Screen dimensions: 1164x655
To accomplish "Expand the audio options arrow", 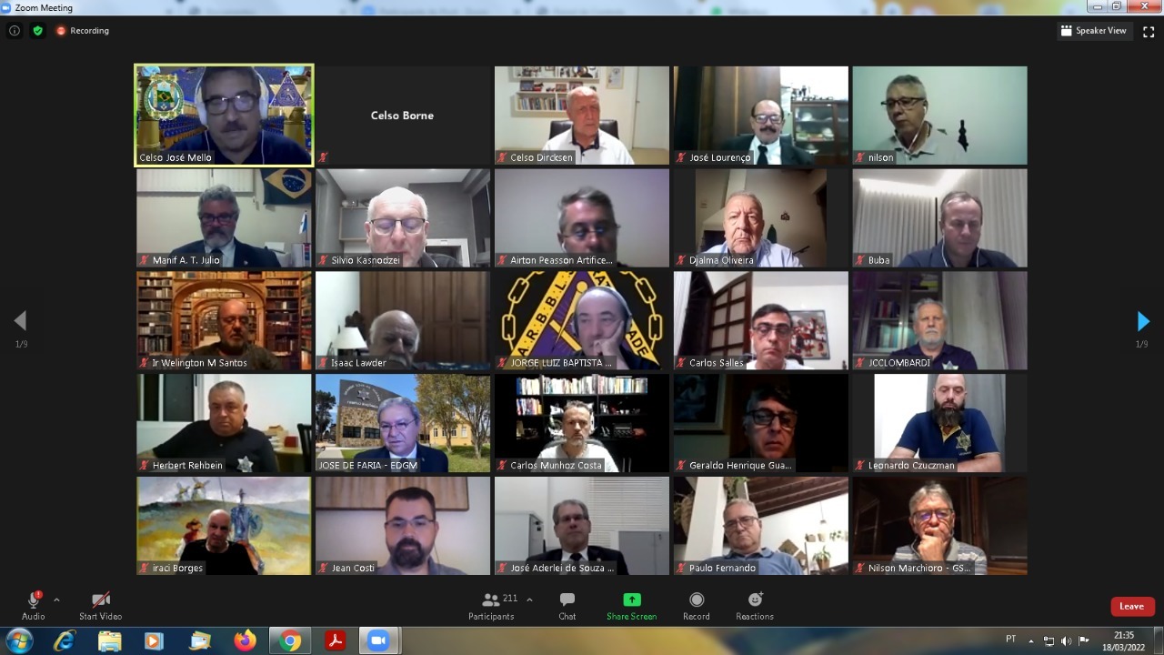I will 56,600.
